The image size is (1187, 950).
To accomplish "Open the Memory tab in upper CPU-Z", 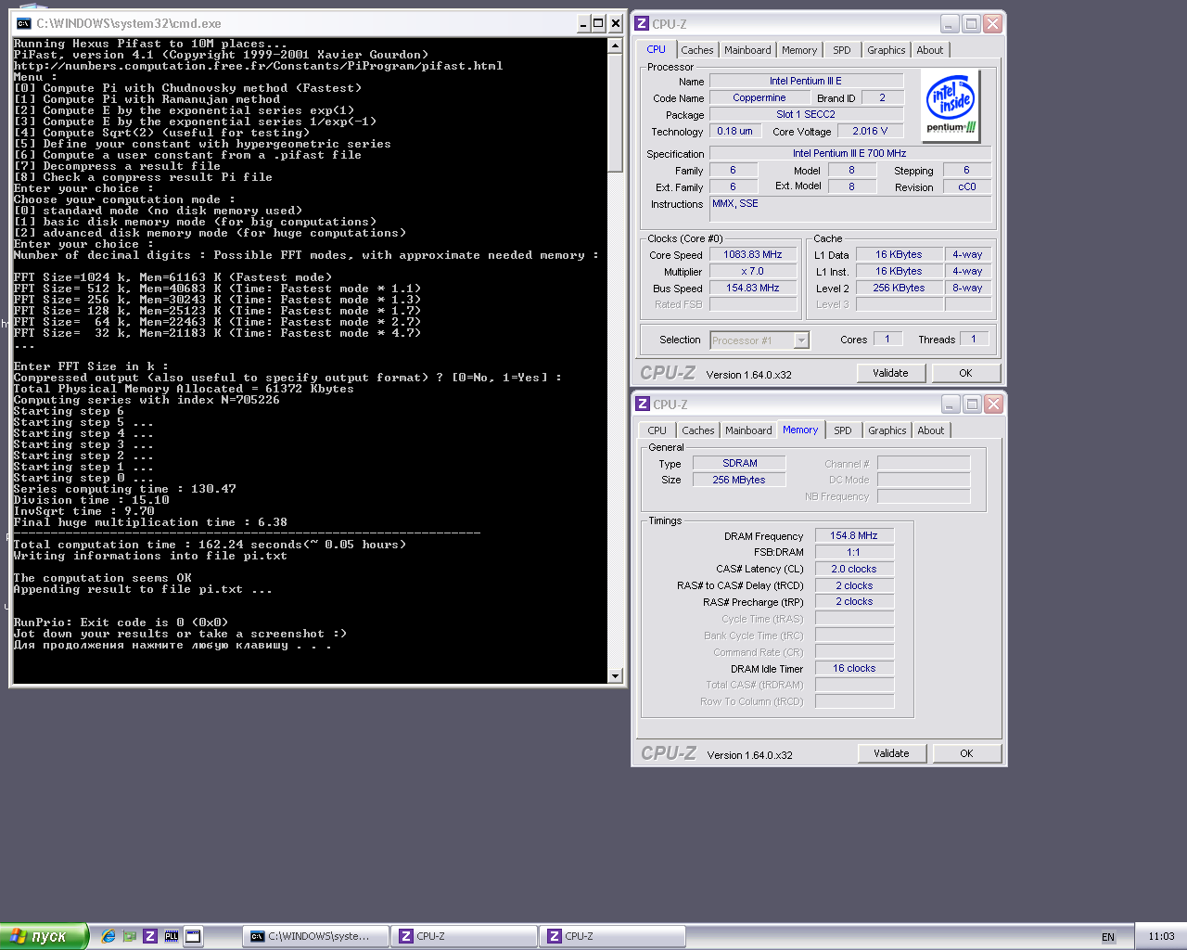I will (799, 50).
